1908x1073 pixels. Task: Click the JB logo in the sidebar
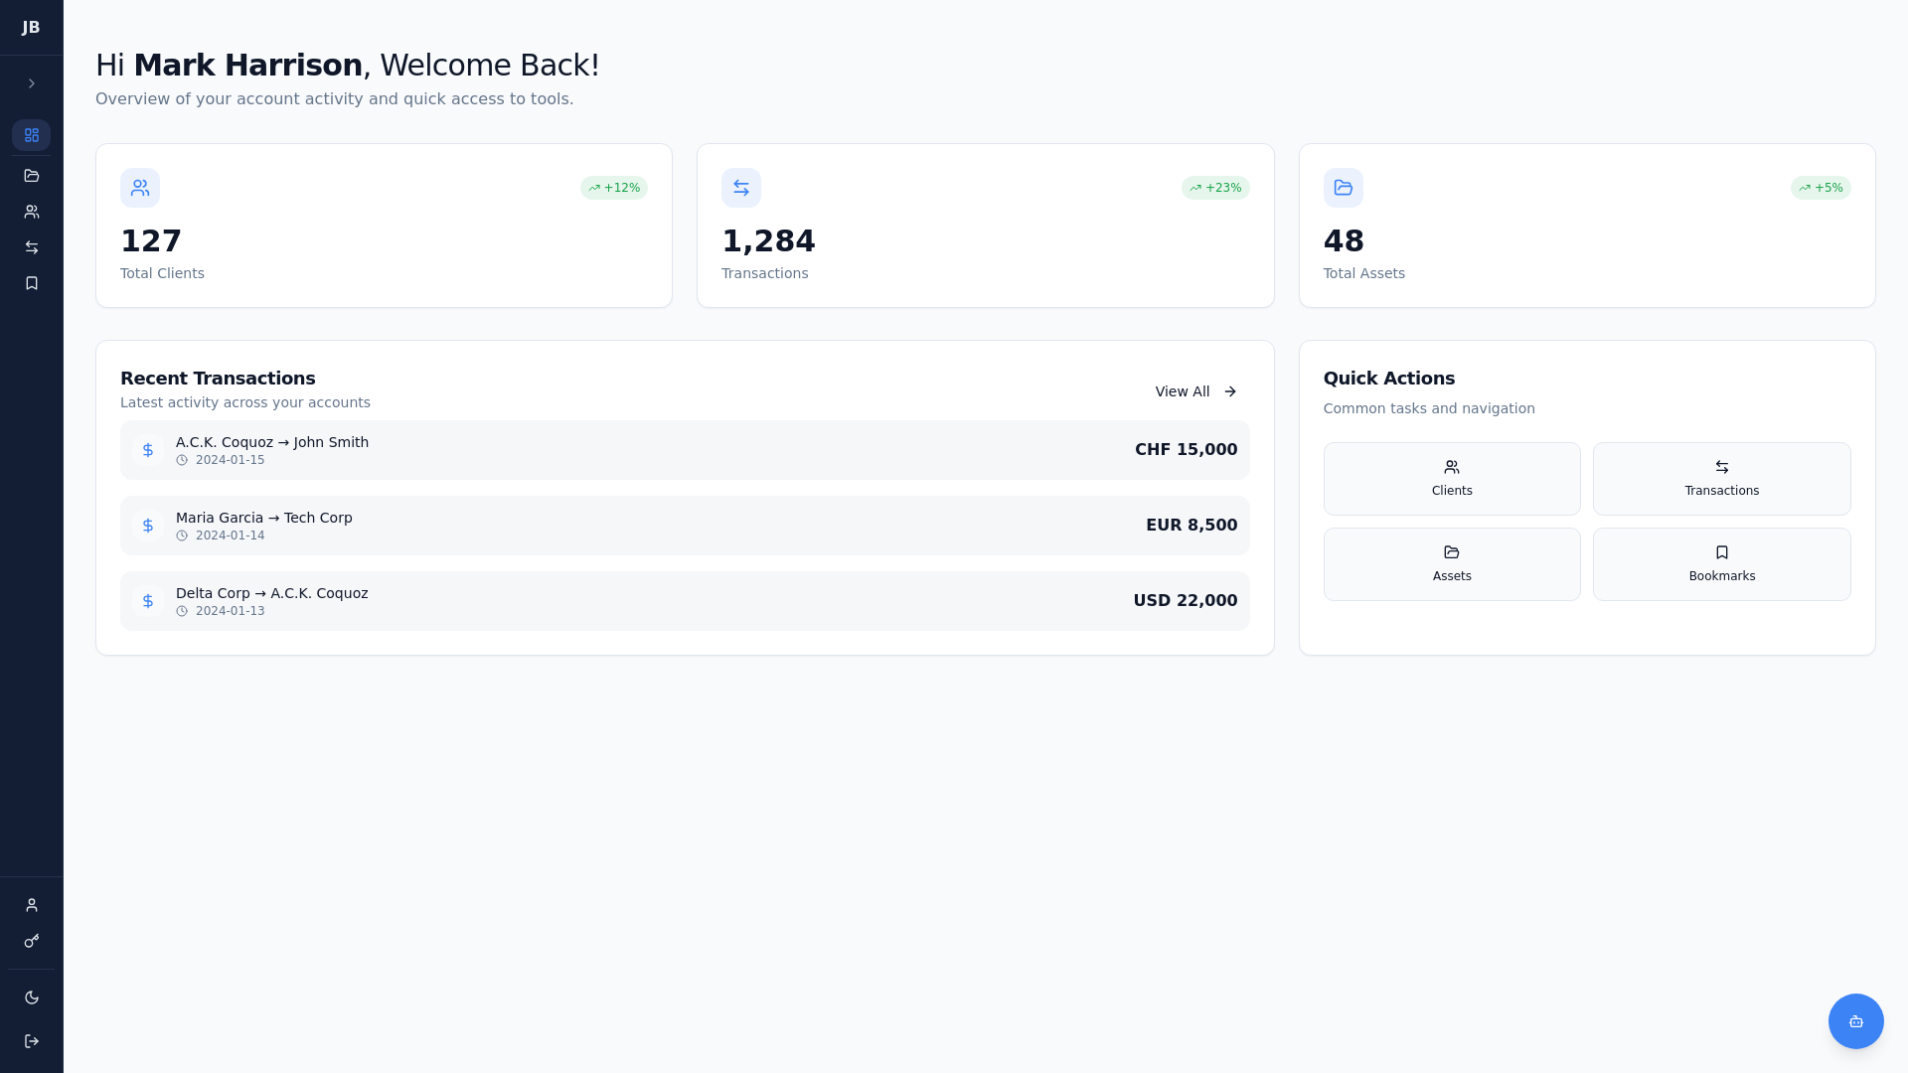pos(31,28)
